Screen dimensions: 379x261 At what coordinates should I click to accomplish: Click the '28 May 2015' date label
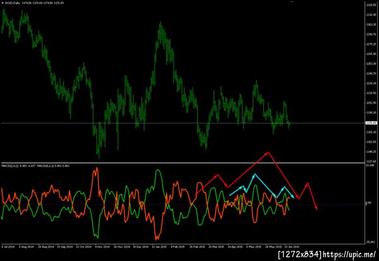(274, 246)
